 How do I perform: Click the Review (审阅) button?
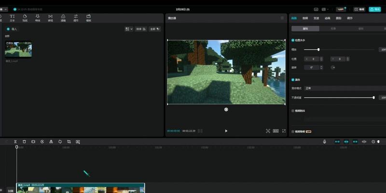[x=359, y=9]
